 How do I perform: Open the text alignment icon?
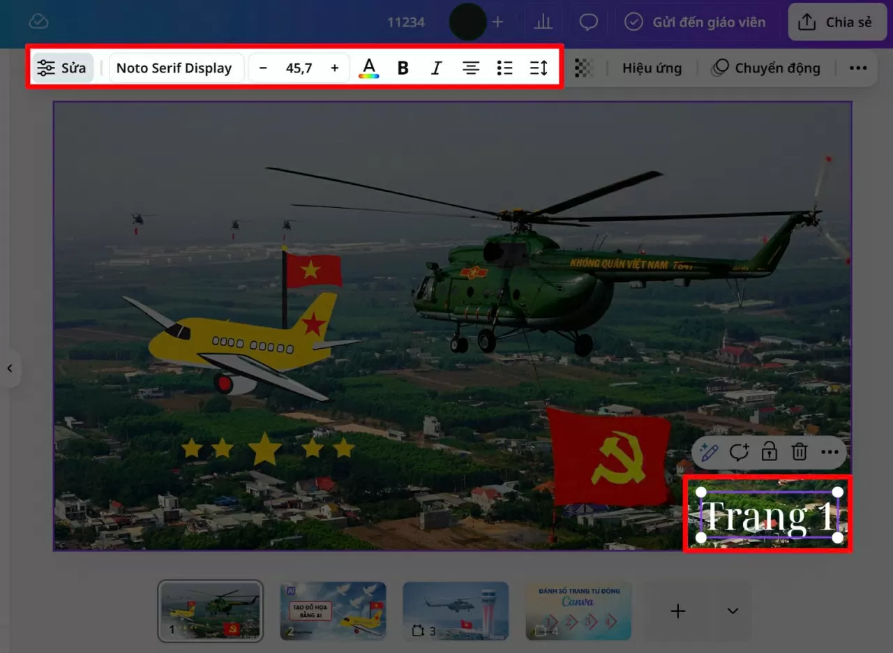[x=471, y=68]
